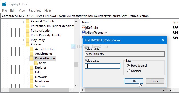Close the Edit DWORD dialog

[x=163, y=40]
